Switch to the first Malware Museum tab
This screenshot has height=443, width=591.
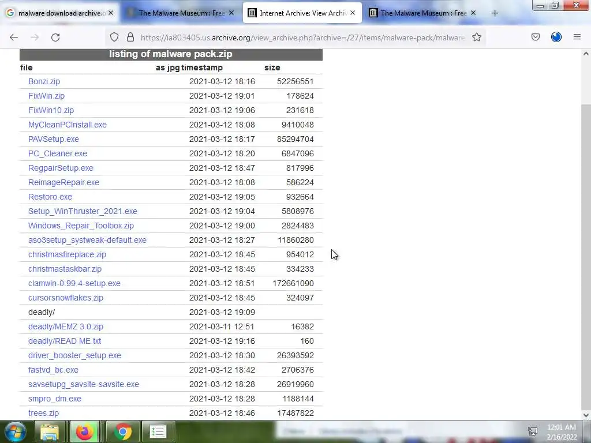[x=181, y=13]
